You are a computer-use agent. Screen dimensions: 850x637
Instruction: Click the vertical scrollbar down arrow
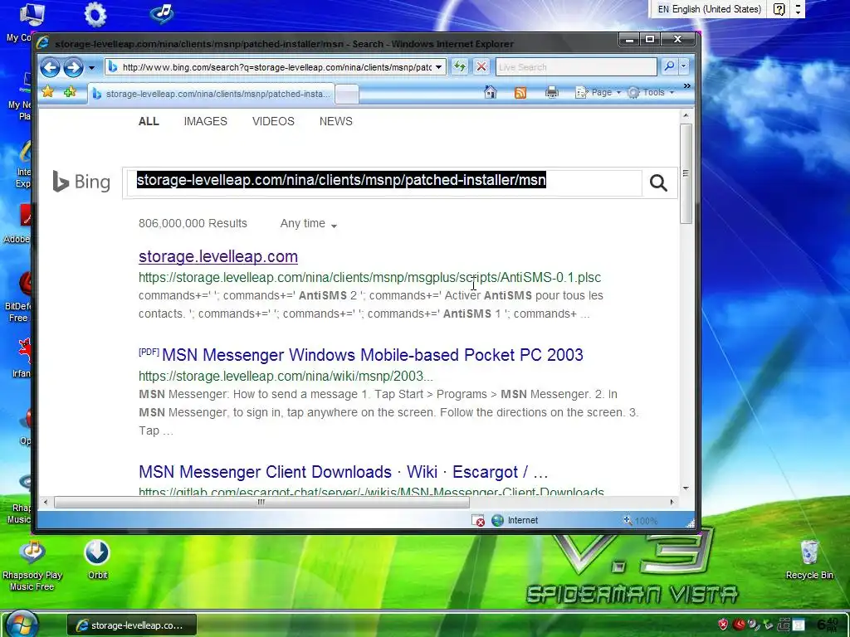686,489
